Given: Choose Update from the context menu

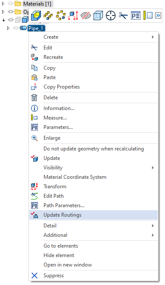Looking at the screenshot, I should pos(93,158).
